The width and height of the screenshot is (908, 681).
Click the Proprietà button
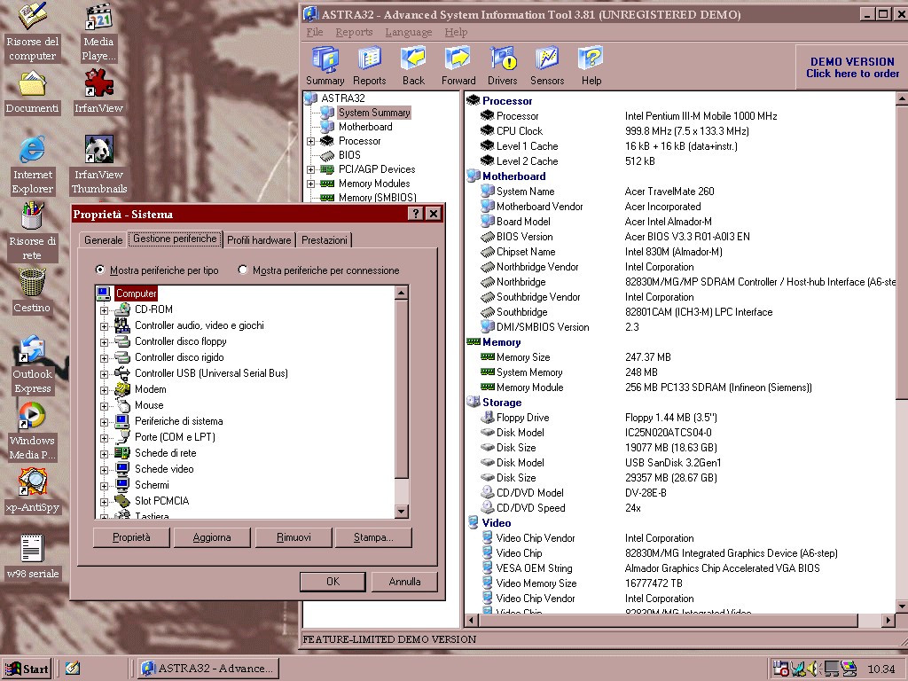coord(131,537)
